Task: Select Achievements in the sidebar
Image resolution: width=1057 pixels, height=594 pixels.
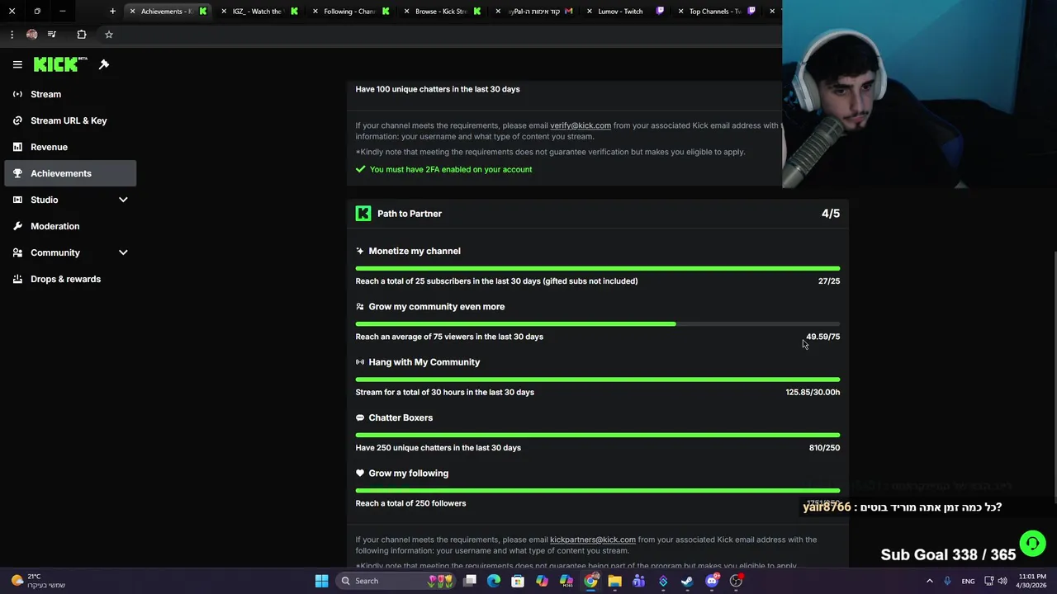Action: click(x=70, y=173)
